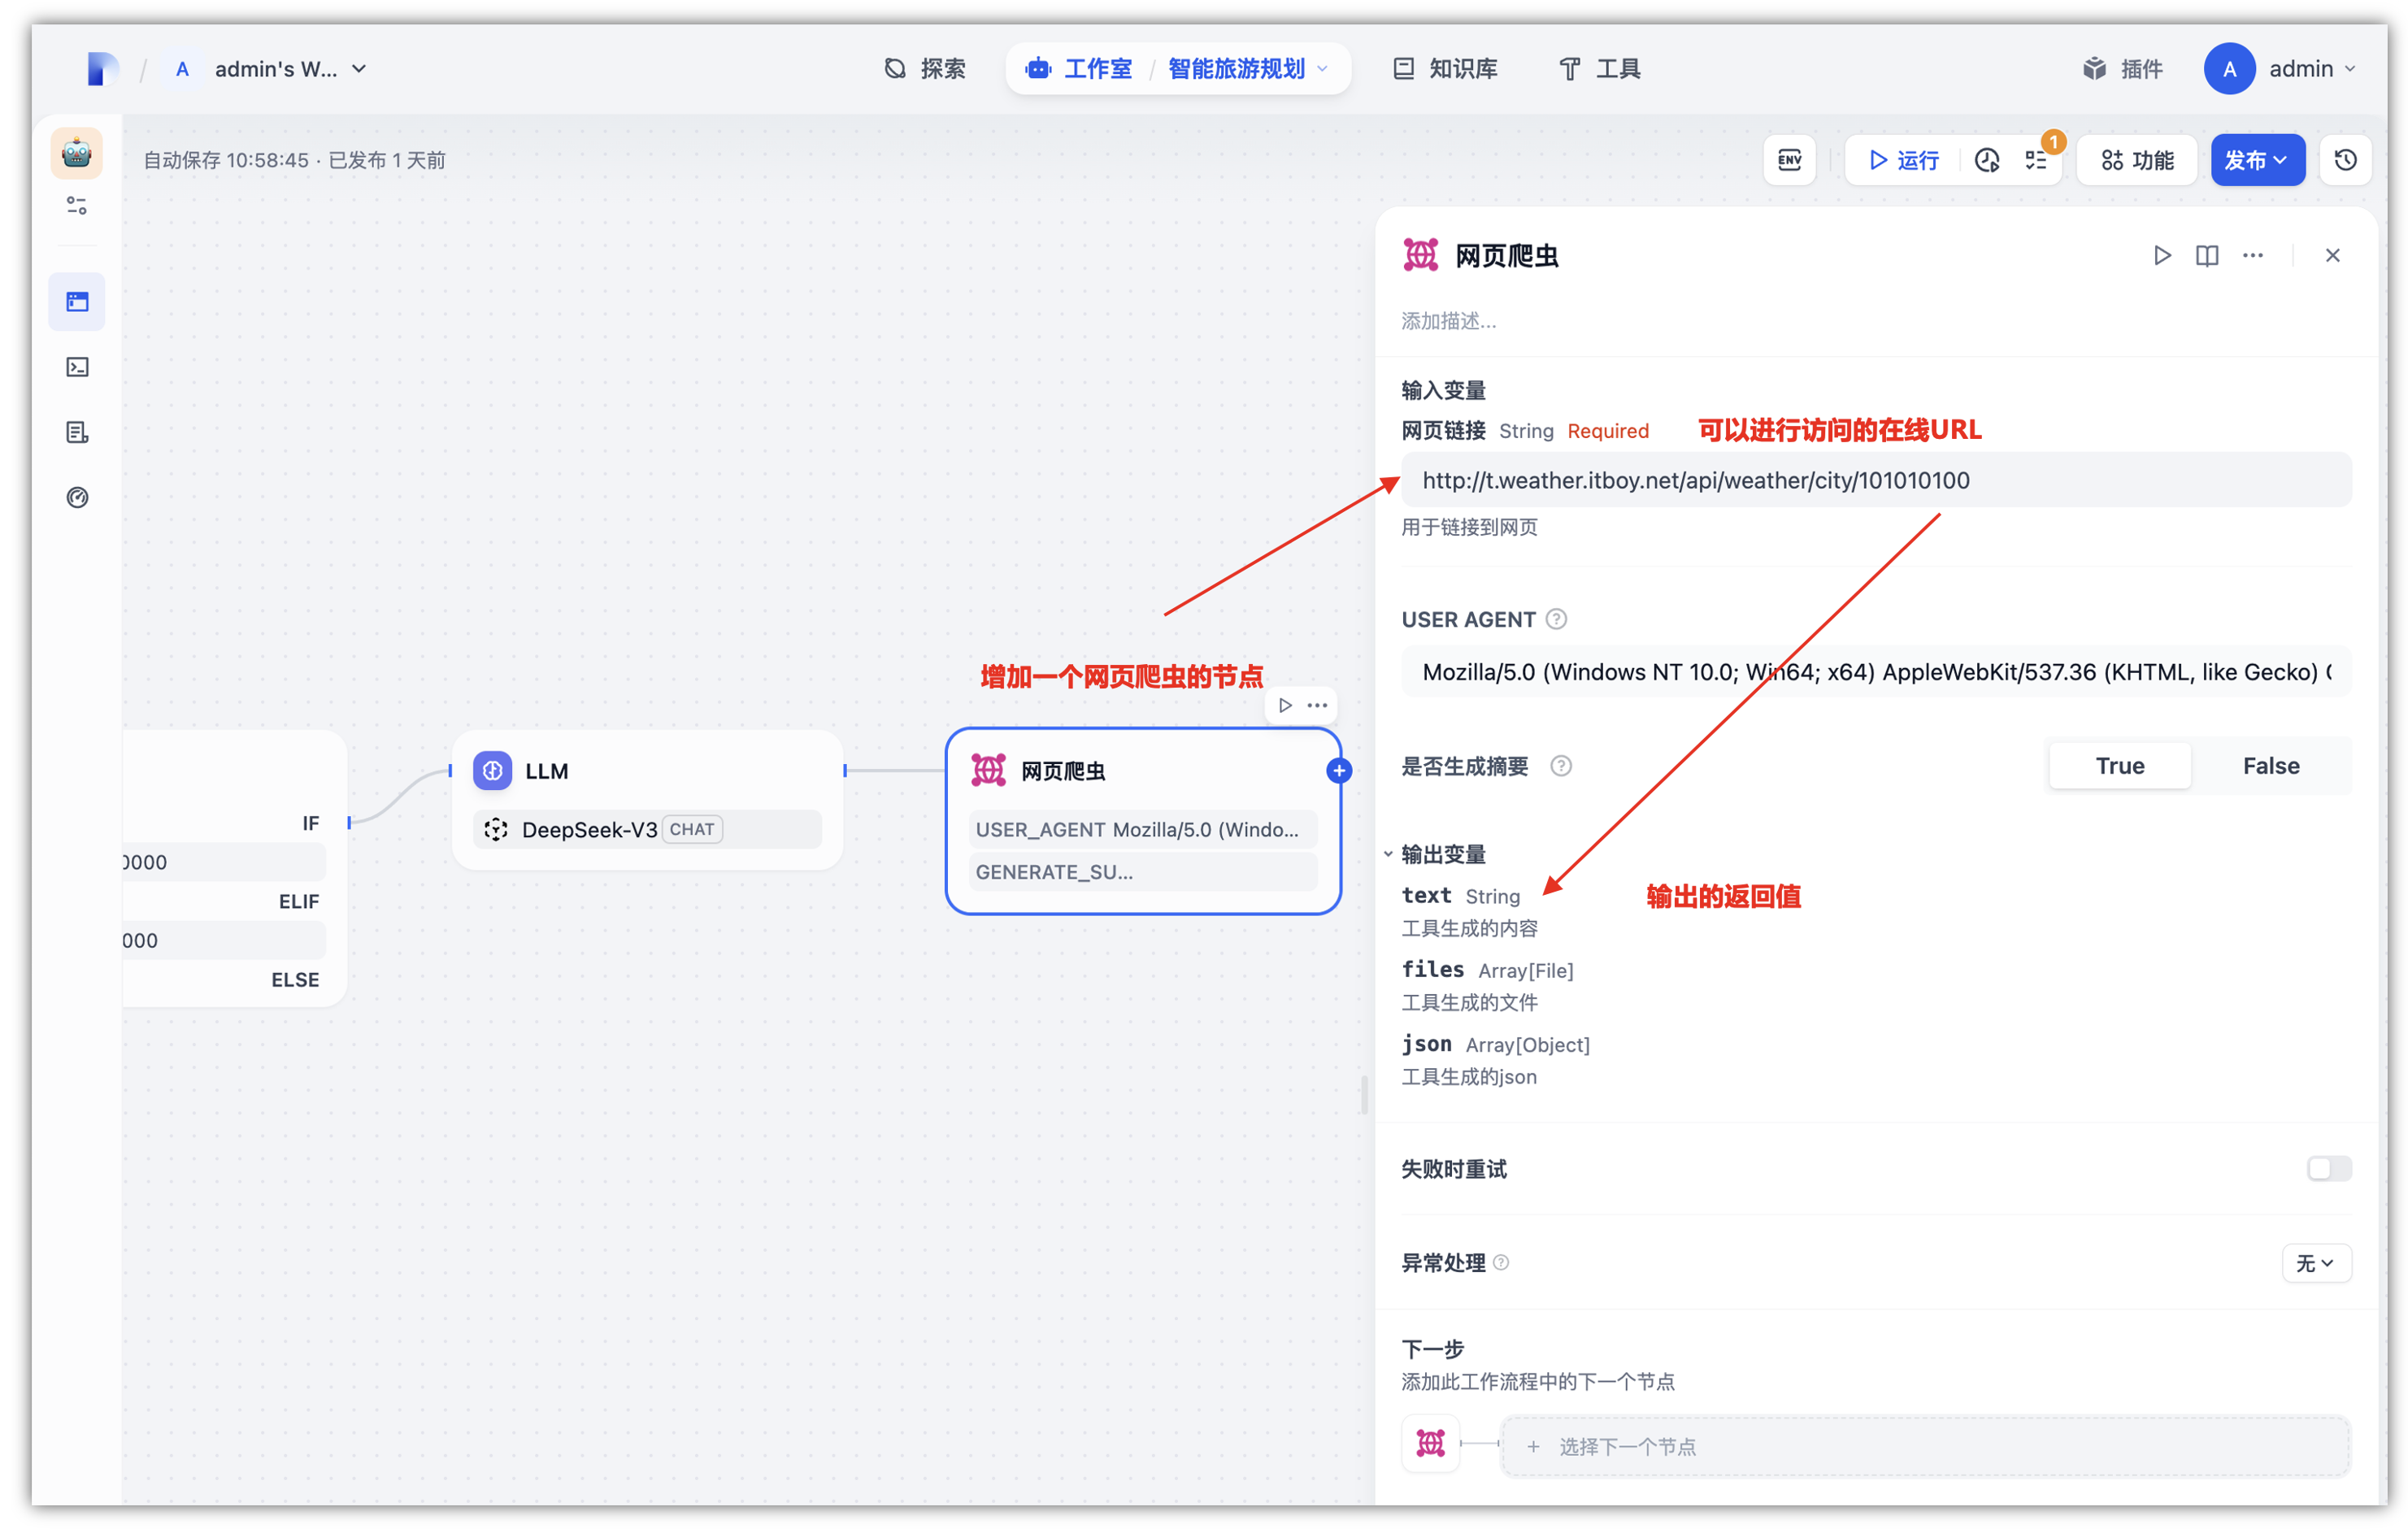The width and height of the screenshot is (2408, 1533).
Task: Go to the 探索 tab
Action: (x=925, y=69)
